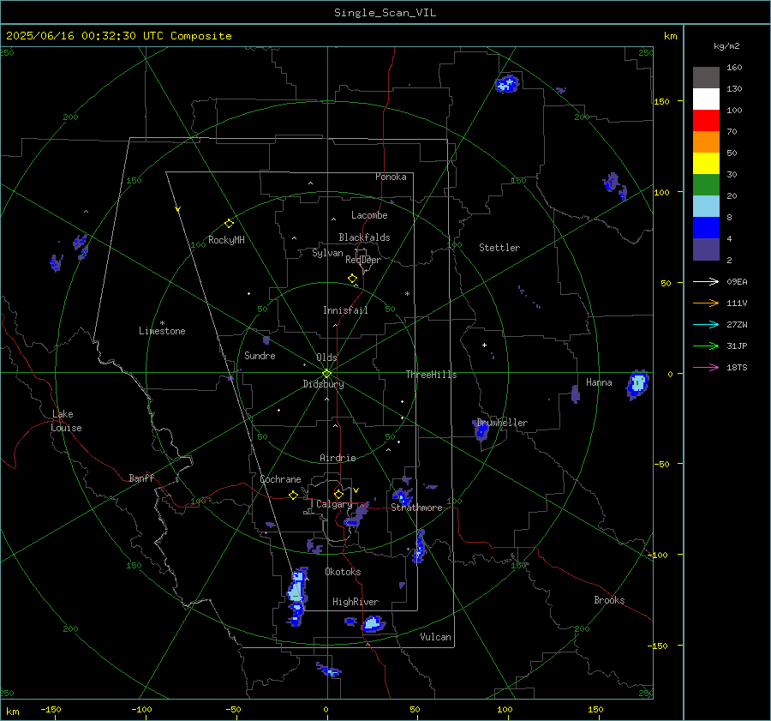Click the Lacombe label
This screenshot has height=721, width=771.
(369, 215)
